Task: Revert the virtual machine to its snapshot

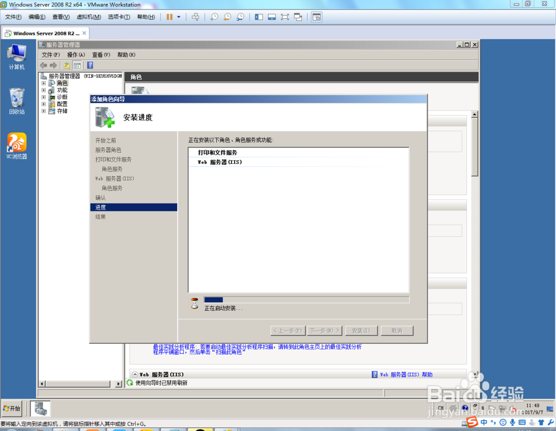Action: [227, 17]
